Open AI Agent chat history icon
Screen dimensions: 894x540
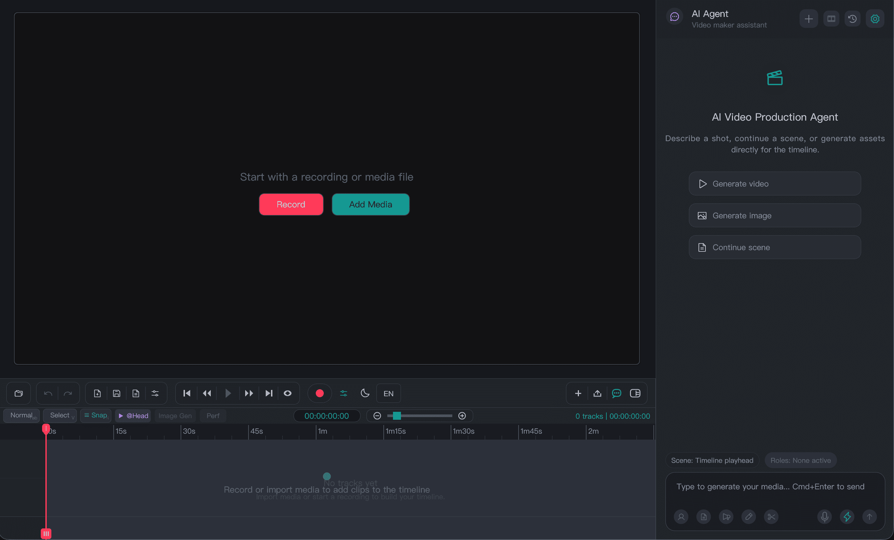[853, 19]
